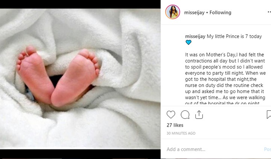Viewport: 271px width, 159px height.
Task: Toggle the Following status next to misseijay
Action: tap(220, 12)
